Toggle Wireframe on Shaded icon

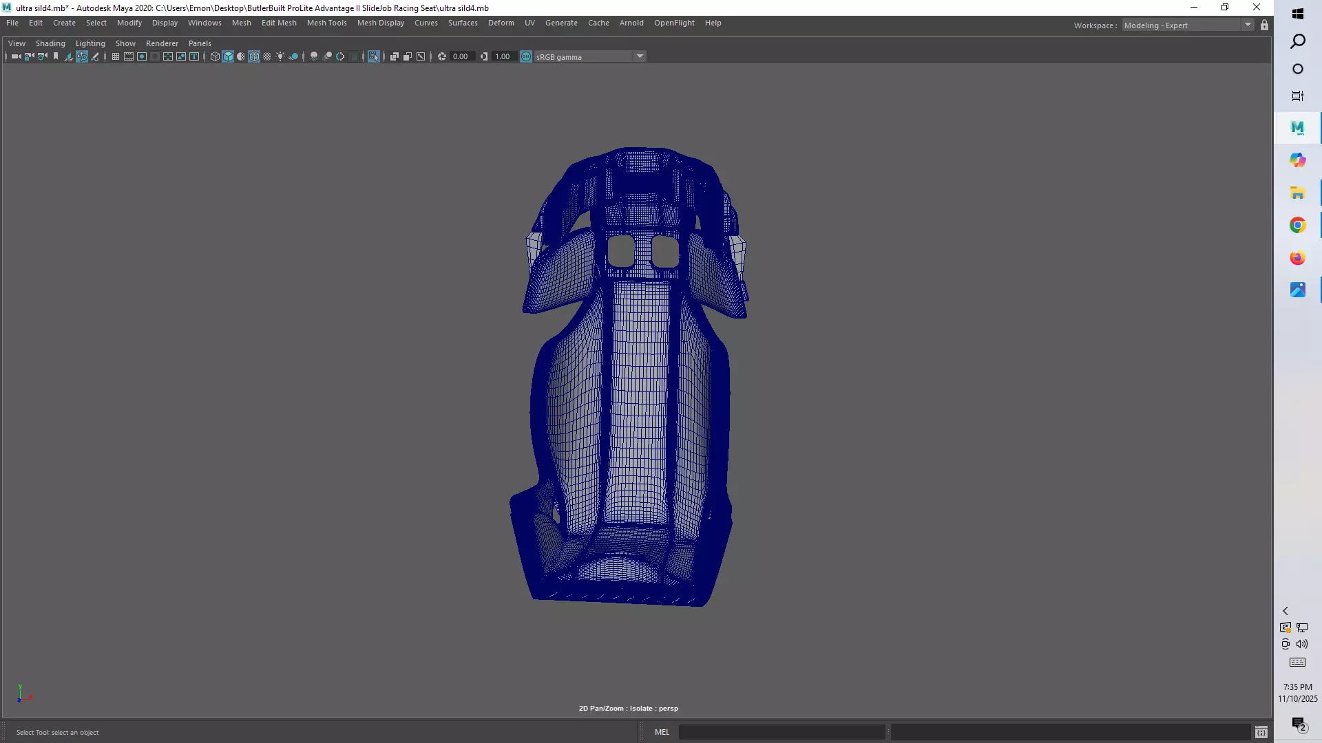(254, 56)
